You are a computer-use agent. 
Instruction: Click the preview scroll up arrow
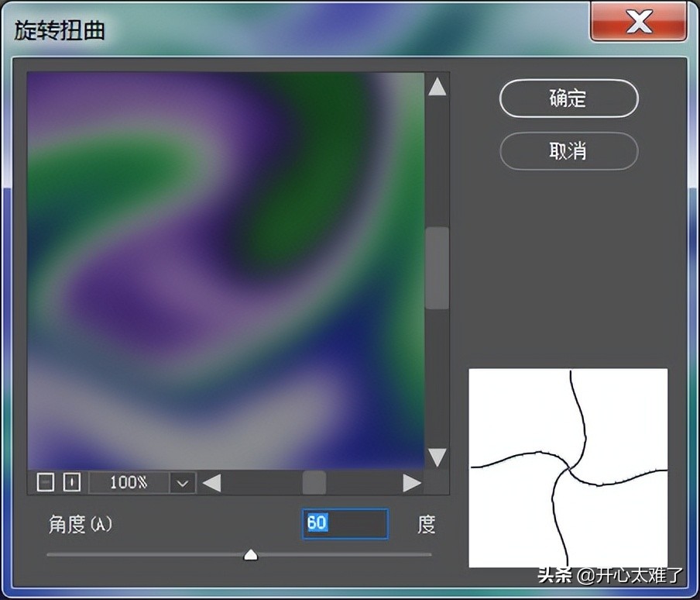pos(437,87)
